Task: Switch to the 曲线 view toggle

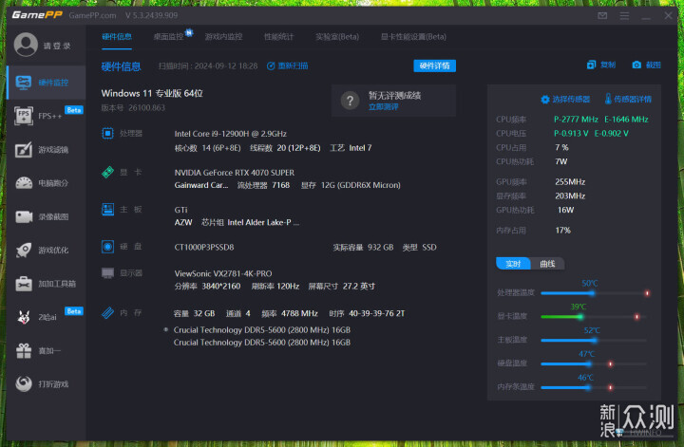Action: pos(547,264)
